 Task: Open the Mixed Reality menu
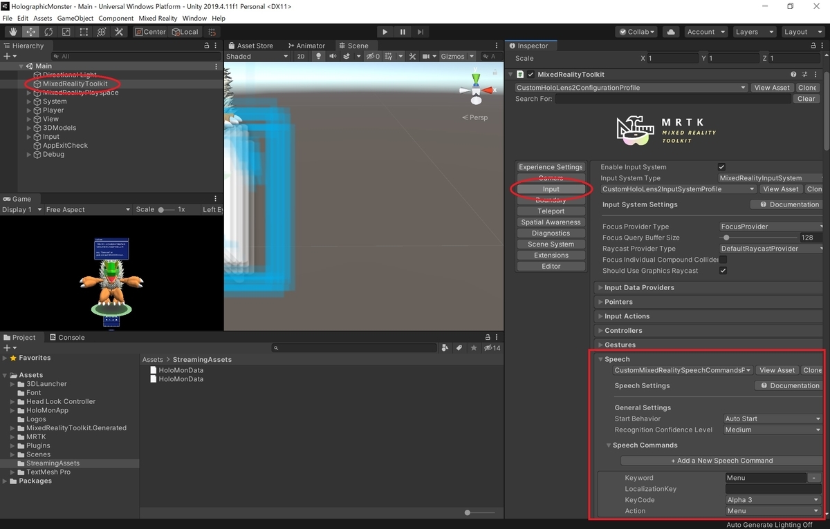click(x=157, y=18)
